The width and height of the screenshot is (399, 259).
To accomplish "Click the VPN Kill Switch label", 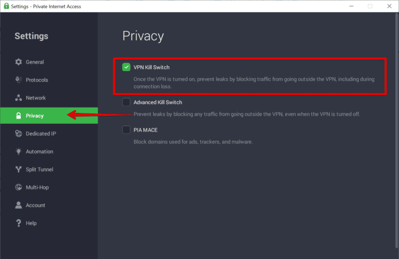I will point(151,67).
